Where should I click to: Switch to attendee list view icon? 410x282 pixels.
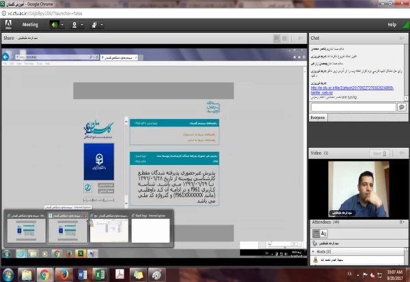316,233
